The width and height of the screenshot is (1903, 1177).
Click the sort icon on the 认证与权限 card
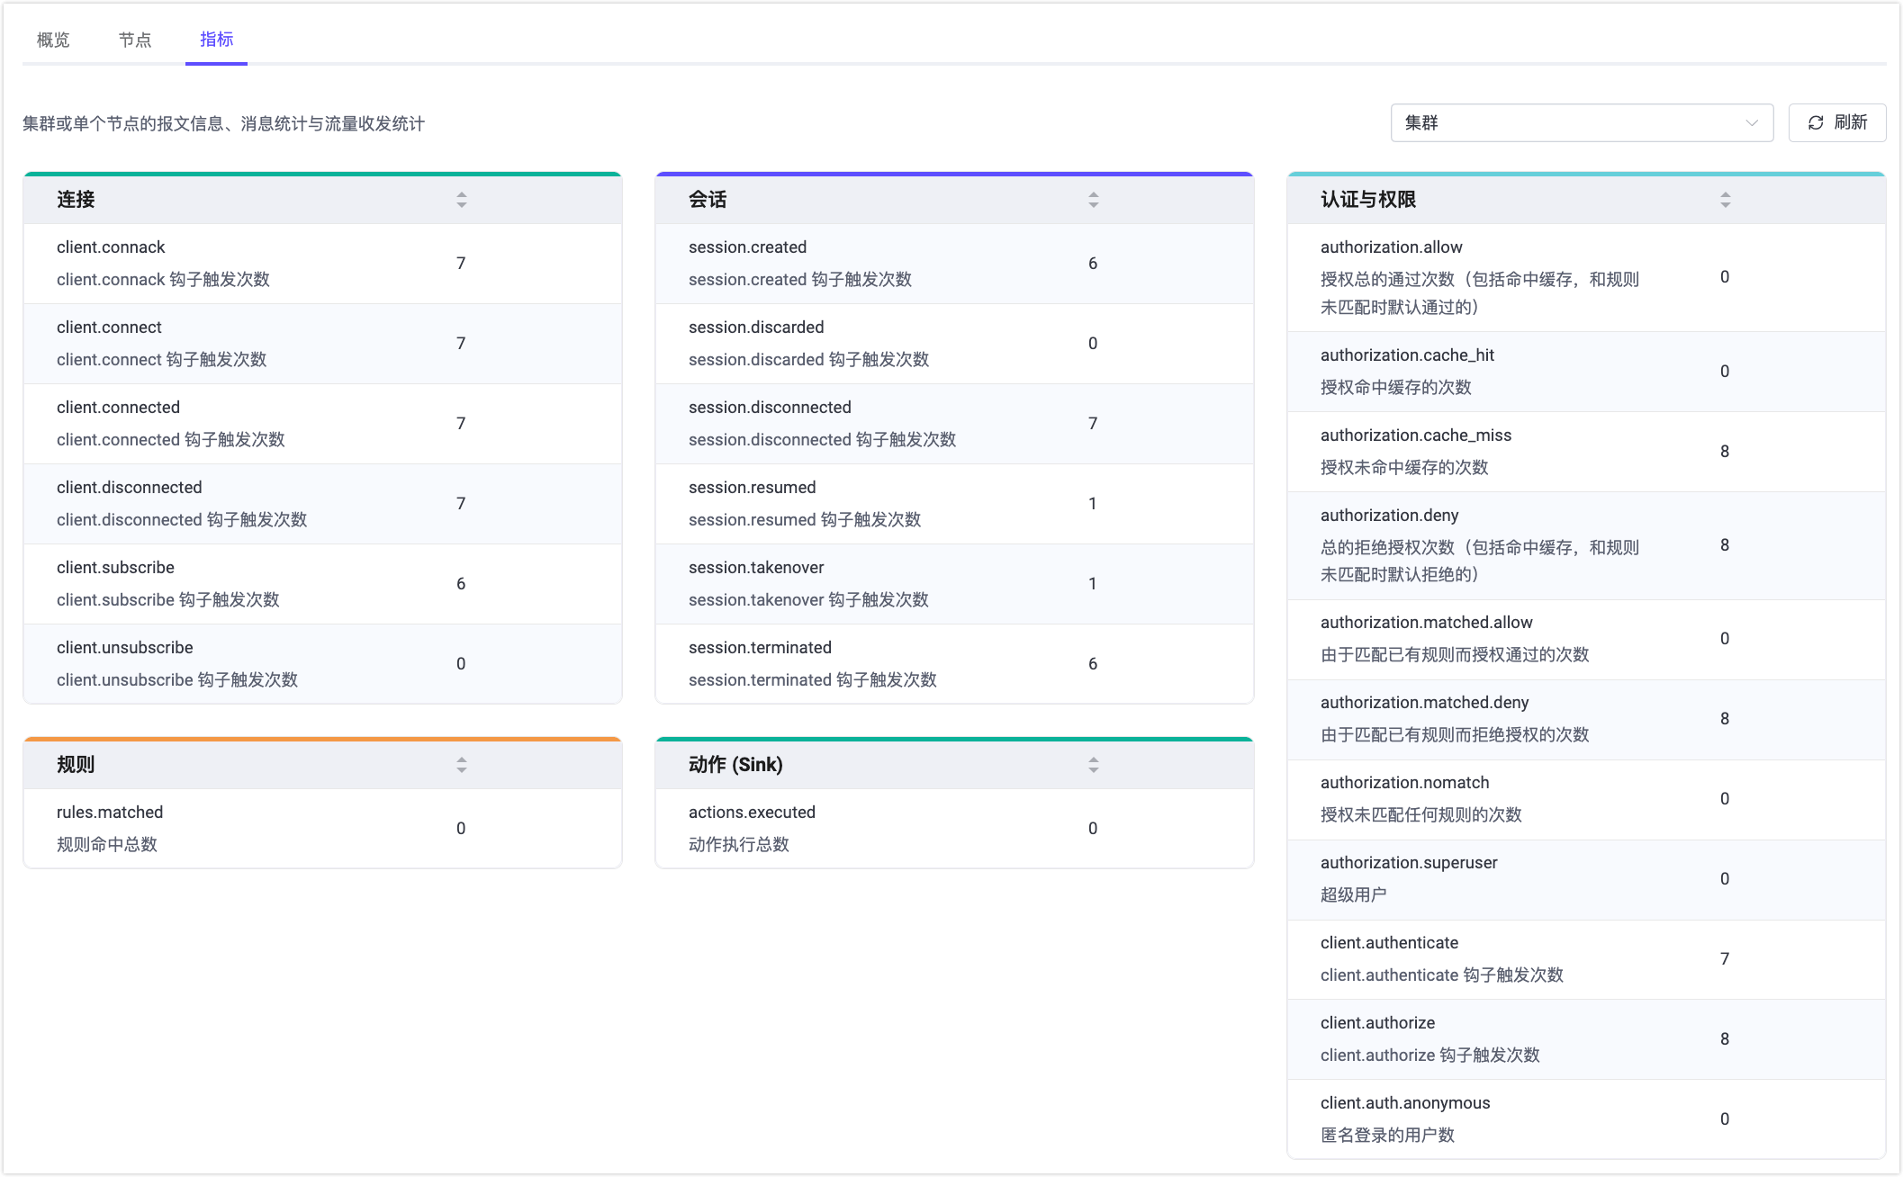click(x=1726, y=199)
